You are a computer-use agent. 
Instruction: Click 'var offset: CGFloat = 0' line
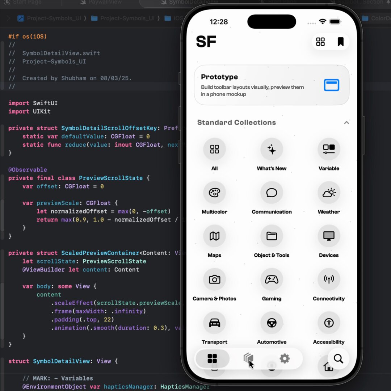click(x=63, y=186)
